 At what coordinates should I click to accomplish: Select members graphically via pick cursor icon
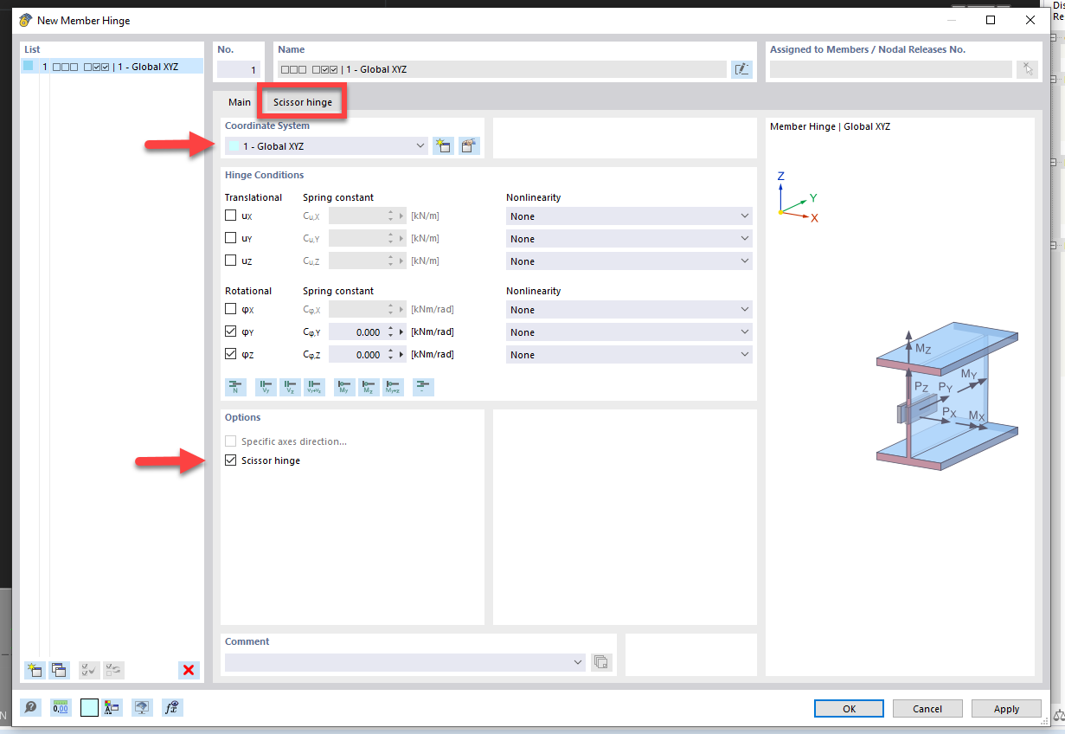(1026, 69)
